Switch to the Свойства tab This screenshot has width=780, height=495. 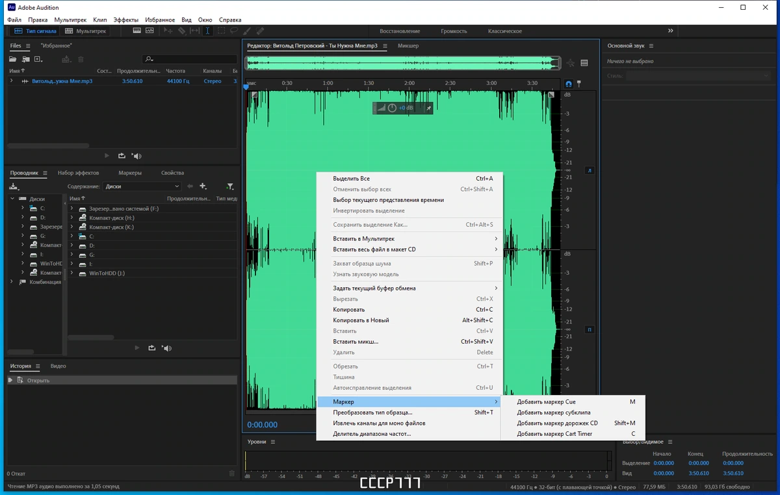coord(172,173)
